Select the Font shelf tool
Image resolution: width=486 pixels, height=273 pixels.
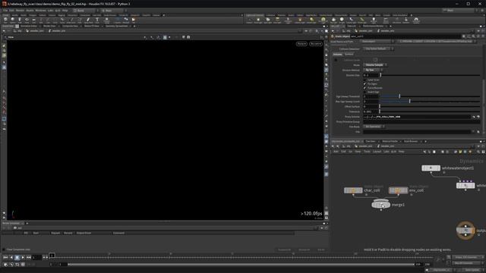click(97, 20)
